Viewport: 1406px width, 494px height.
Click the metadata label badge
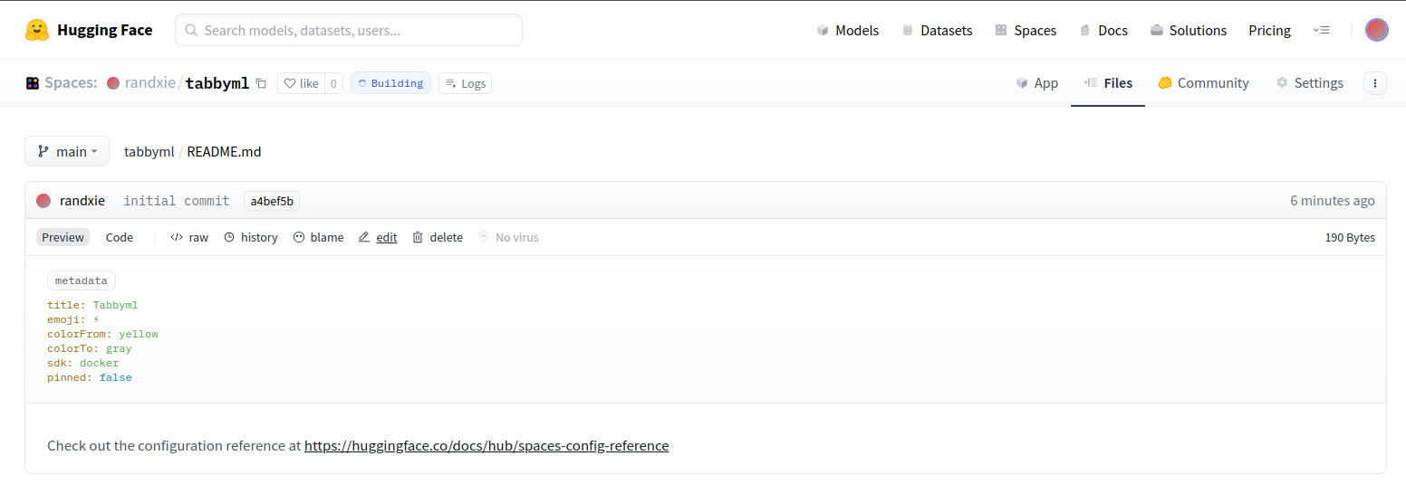(82, 280)
